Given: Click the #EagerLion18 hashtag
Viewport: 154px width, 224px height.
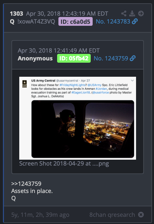Looking at the screenshot, I should (x=81, y=92).
